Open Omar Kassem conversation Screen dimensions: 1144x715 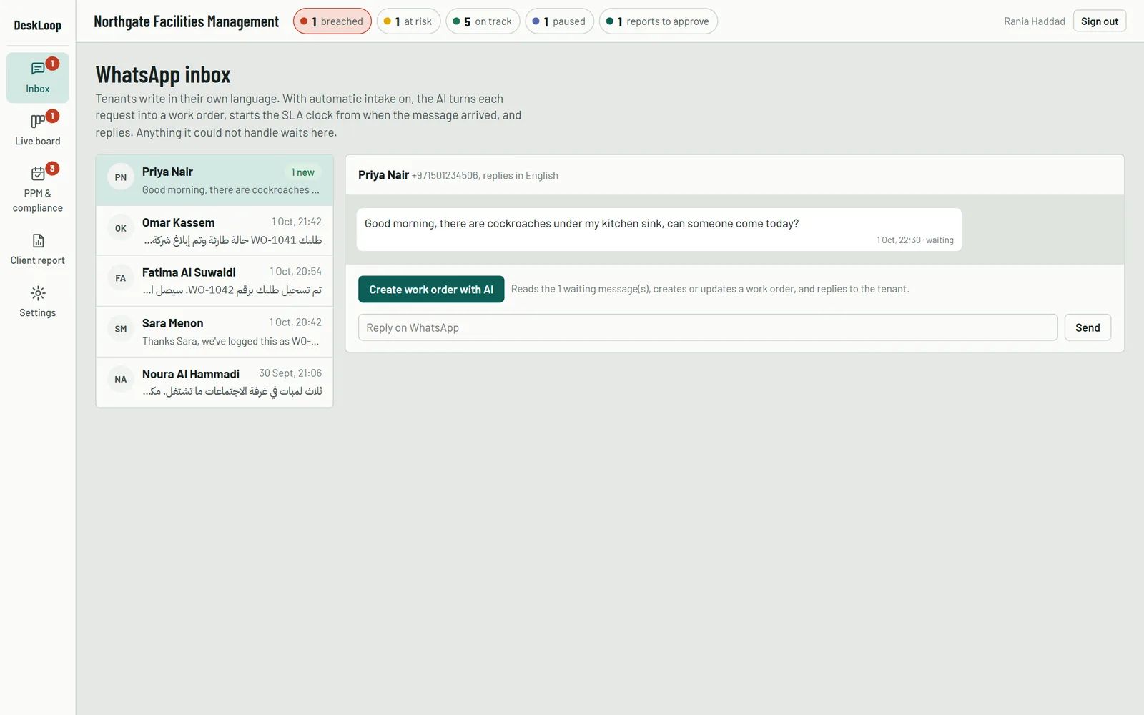point(214,231)
